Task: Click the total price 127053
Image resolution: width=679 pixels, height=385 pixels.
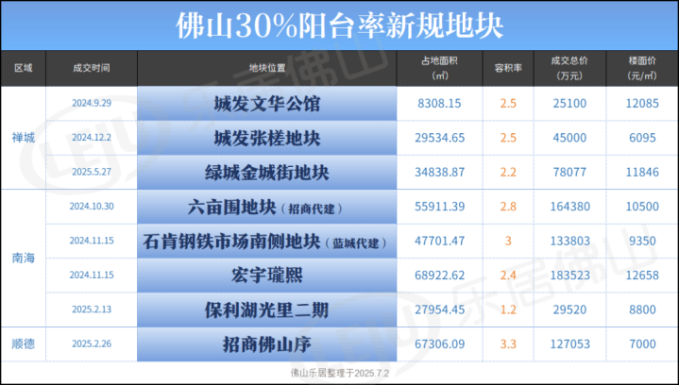Action: pos(569,343)
